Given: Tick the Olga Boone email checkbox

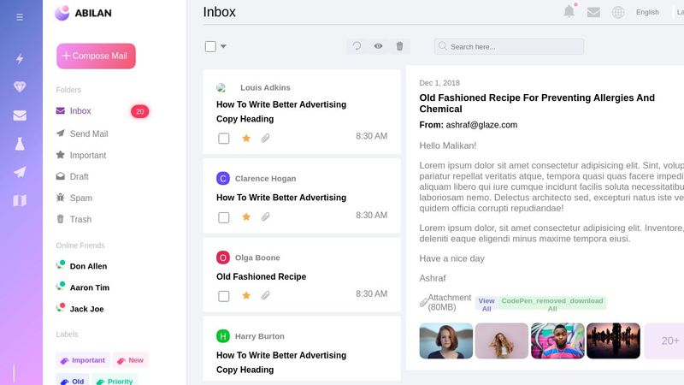Looking at the screenshot, I should coord(224,296).
